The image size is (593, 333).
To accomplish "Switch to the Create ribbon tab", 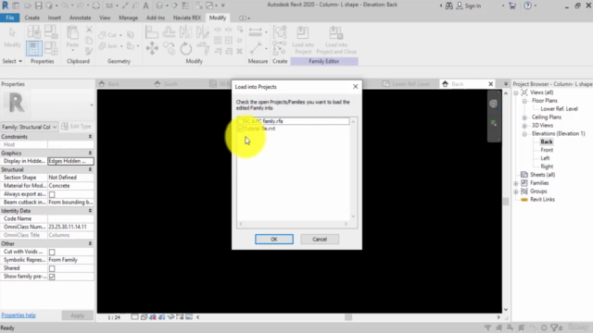I will (x=32, y=18).
